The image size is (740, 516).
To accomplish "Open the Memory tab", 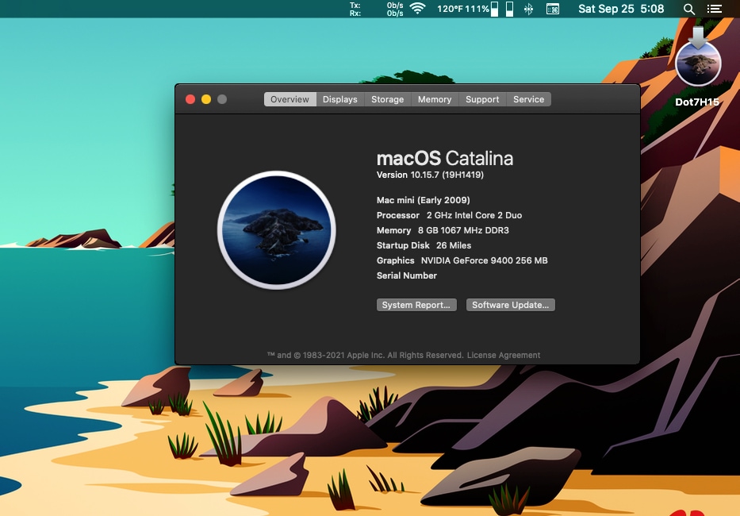I will 435,99.
